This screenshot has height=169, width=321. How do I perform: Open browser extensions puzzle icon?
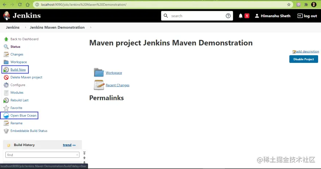(x=306, y=4)
